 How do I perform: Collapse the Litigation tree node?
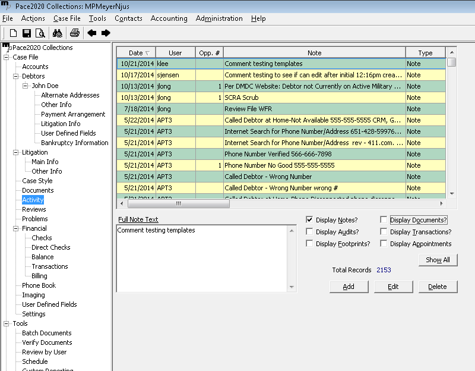pyautogui.click(x=16, y=152)
